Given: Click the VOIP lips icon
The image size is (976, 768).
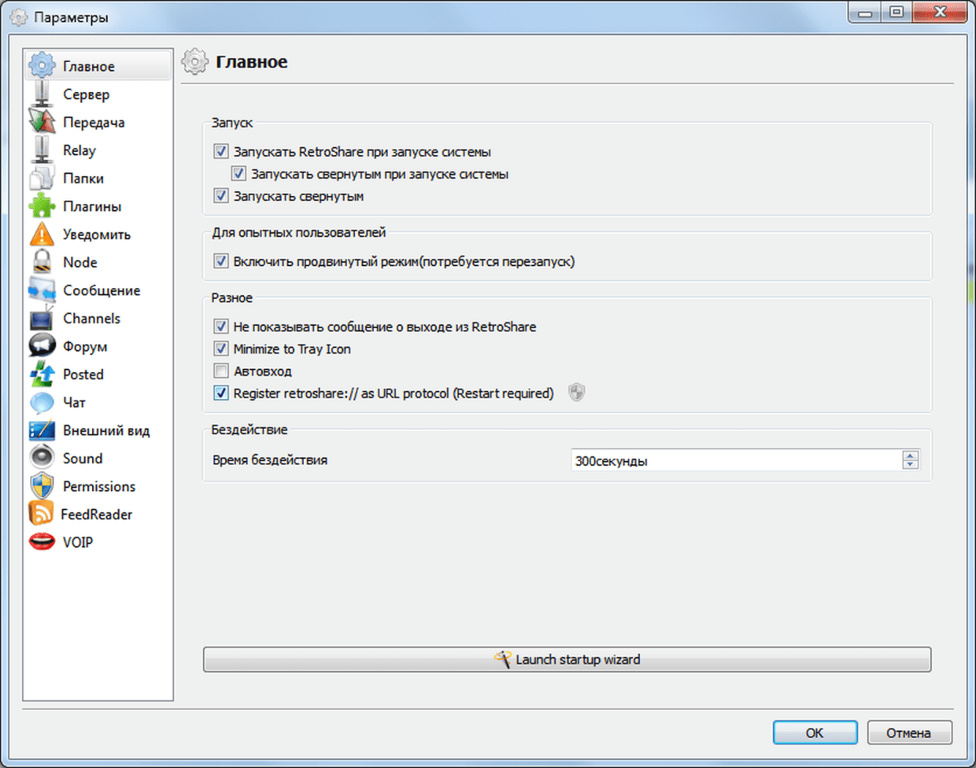Looking at the screenshot, I should click(x=42, y=542).
